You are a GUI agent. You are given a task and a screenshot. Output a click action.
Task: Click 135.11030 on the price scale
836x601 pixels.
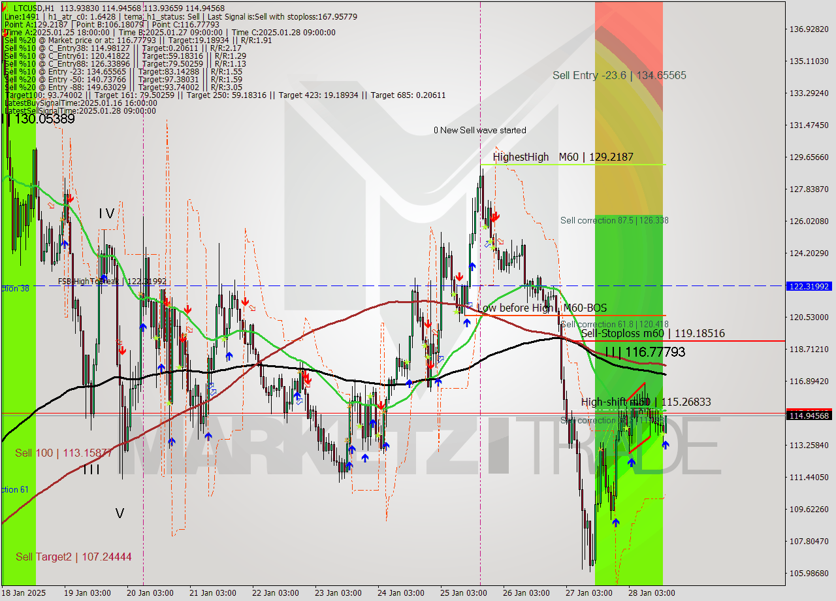click(x=809, y=61)
